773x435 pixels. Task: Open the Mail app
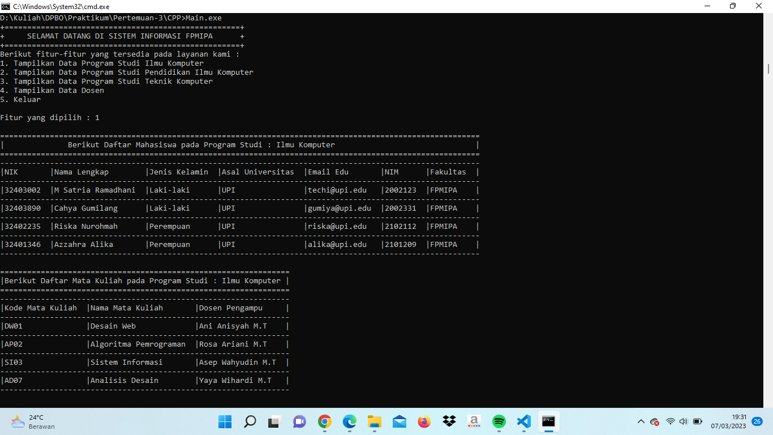point(399,421)
